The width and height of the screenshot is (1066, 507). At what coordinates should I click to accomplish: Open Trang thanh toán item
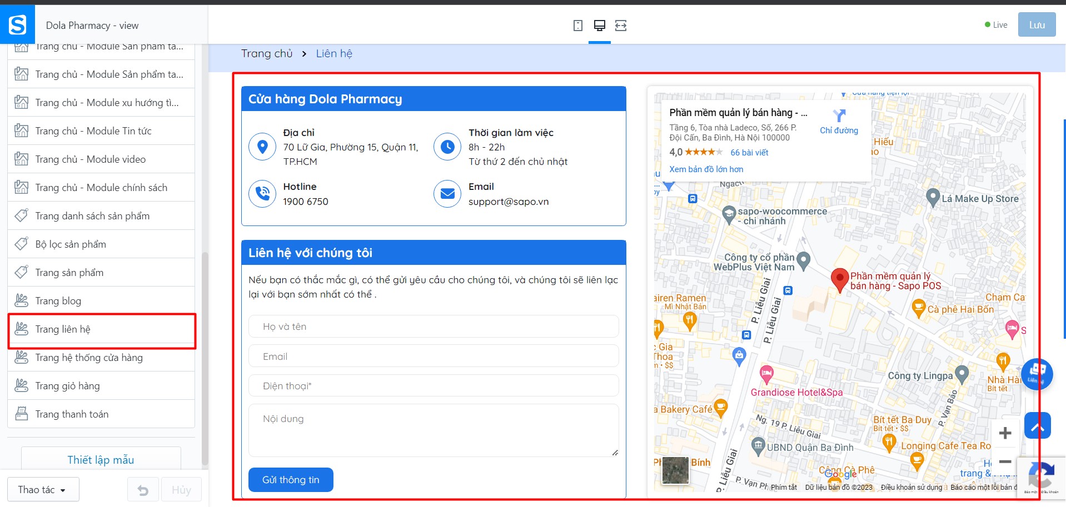[x=101, y=414]
